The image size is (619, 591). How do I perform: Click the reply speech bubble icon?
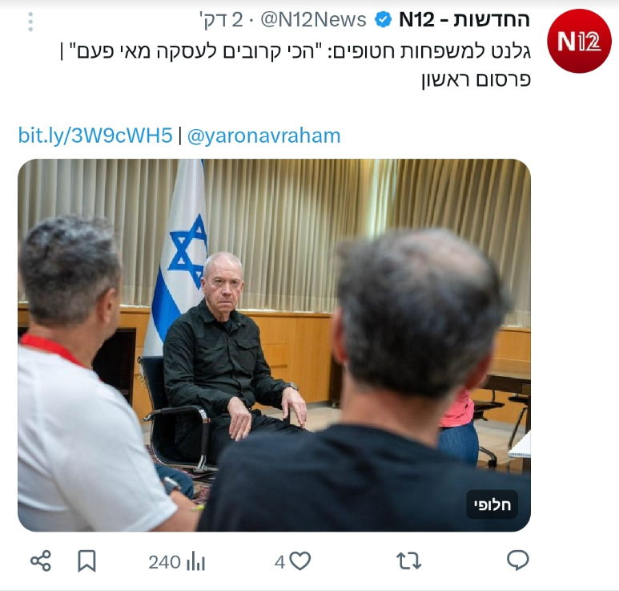pos(517,561)
